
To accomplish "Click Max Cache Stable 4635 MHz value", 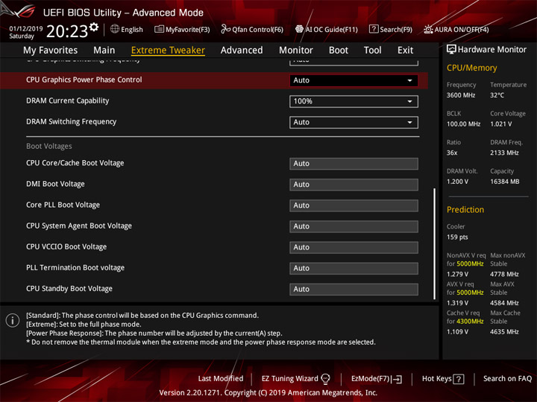I will [x=504, y=332].
